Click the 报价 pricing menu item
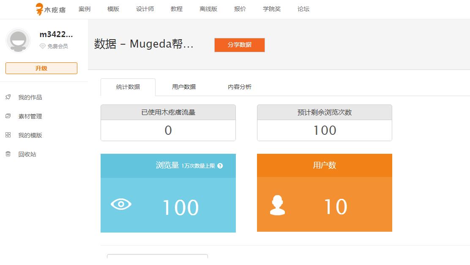 coord(240,9)
